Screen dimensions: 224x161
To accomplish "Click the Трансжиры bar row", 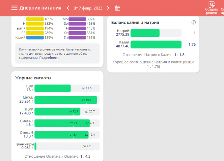I will 67,146.
